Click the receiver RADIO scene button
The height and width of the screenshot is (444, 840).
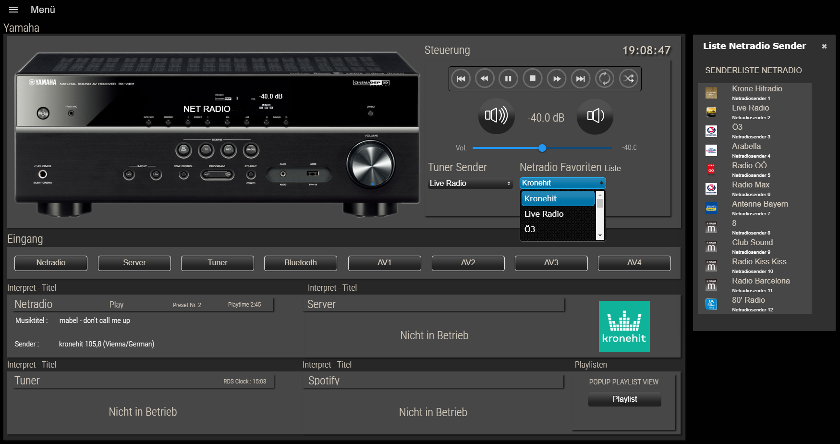251,150
